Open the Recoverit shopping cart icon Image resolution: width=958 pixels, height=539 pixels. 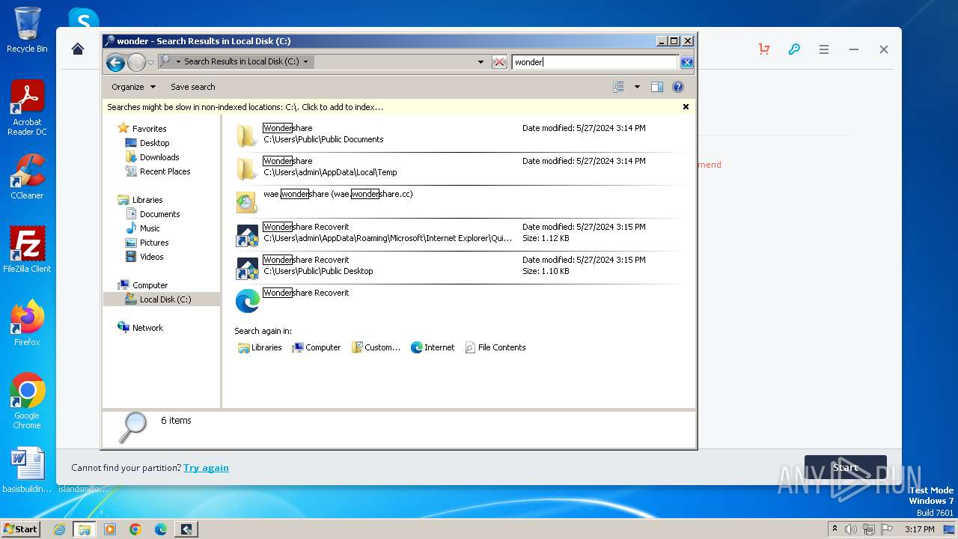pos(764,49)
